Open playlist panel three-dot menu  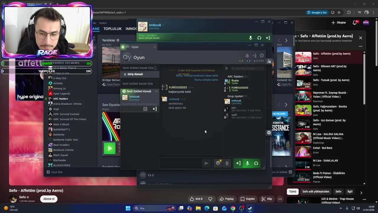click(x=361, y=46)
